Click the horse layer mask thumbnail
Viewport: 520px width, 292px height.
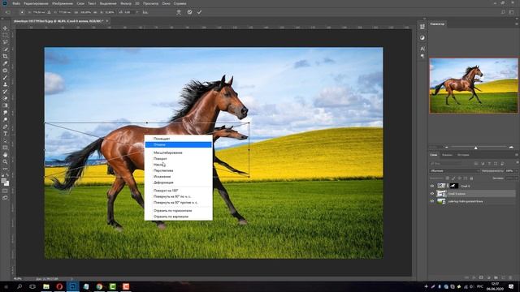click(x=453, y=186)
